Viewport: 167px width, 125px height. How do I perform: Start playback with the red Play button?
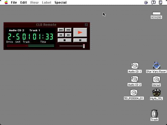80,32
